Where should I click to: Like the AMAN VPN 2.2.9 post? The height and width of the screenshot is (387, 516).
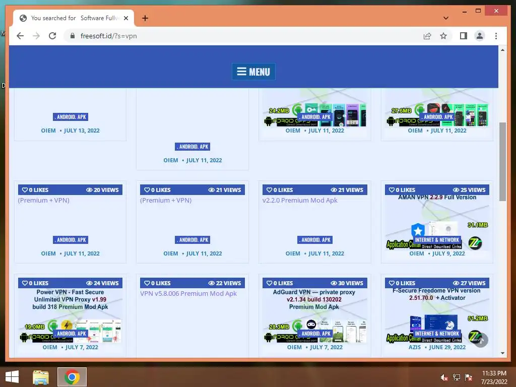pos(402,190)
